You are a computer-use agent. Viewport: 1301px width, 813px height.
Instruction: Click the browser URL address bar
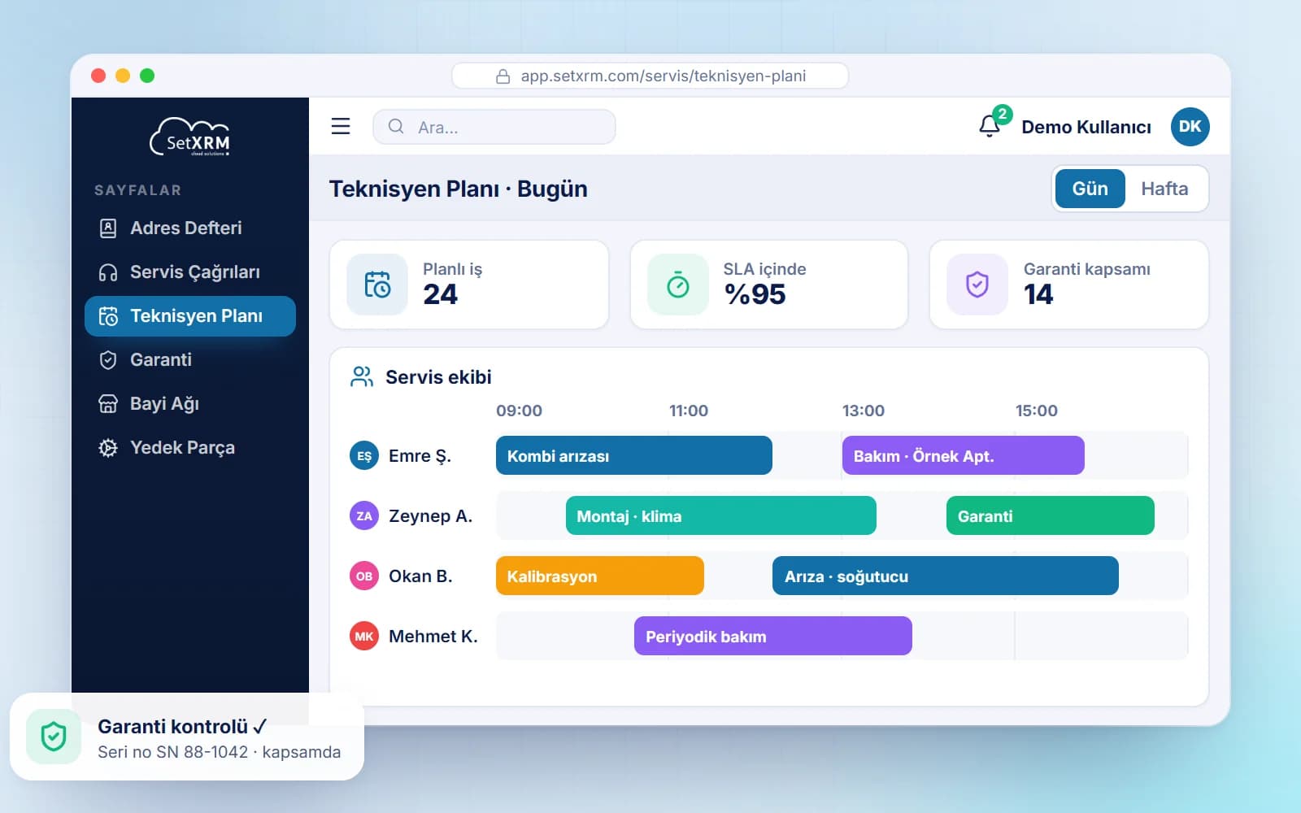pyautogui.click(x=650, y=76)
